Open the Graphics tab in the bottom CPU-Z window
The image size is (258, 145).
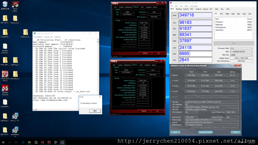pyautogui.click(x=147, y=65)
